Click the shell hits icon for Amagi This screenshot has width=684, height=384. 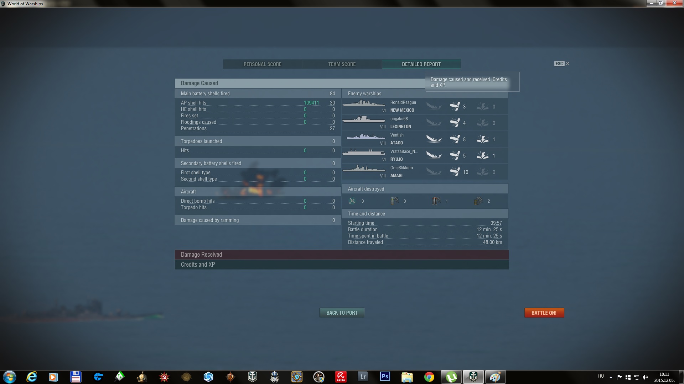coord(455,172)
